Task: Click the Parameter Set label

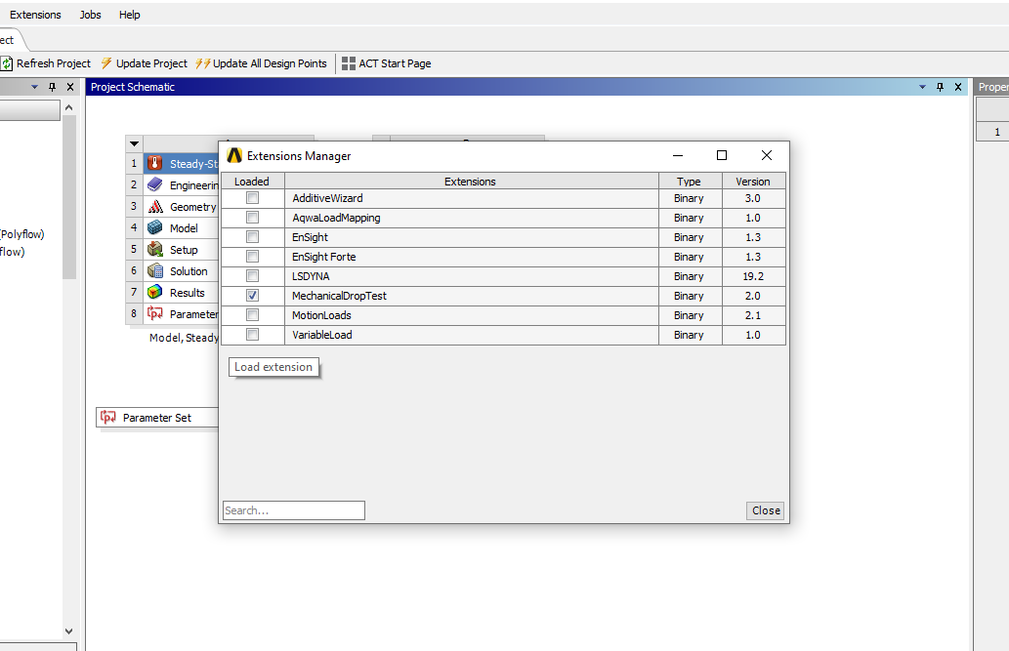Action: [157, 418]
